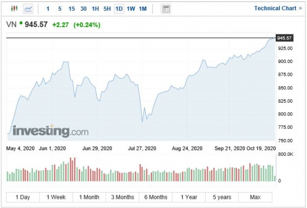Image resolution: width=307 pixels, height=208 pixels.
Task: Select the 1-minute interval
Action: [48, 9]
